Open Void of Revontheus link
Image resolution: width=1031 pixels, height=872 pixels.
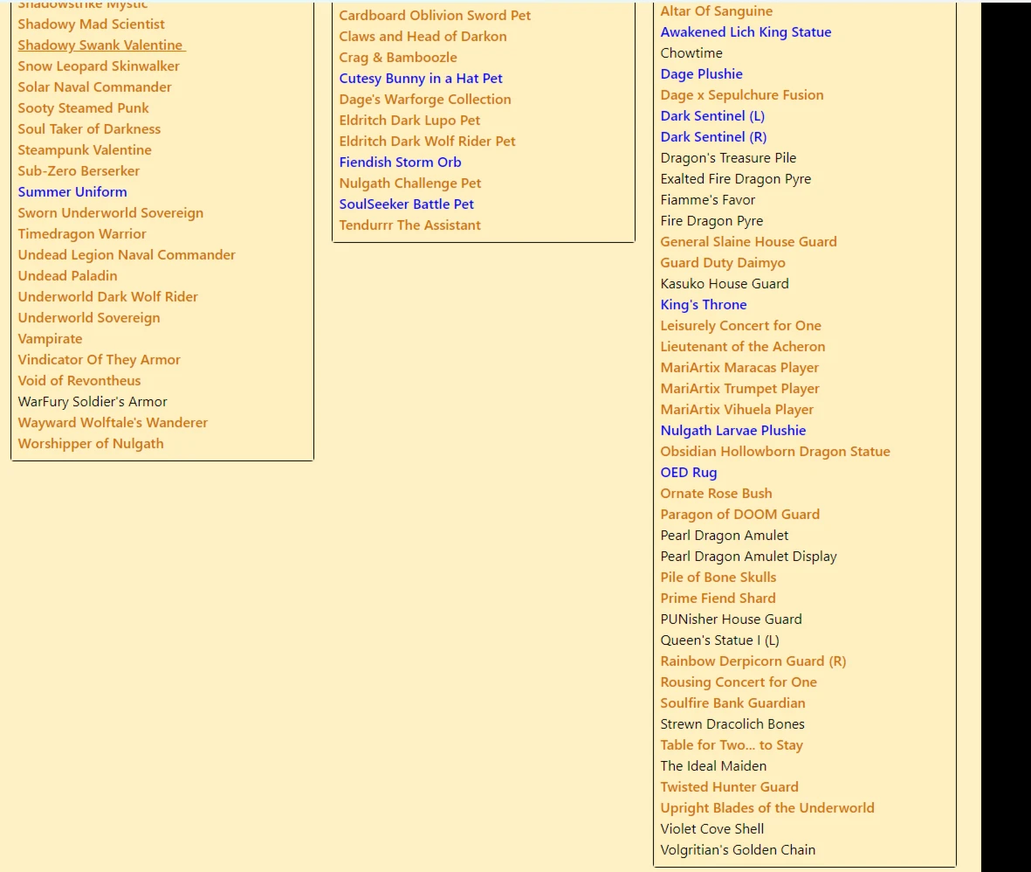[79, 381]
